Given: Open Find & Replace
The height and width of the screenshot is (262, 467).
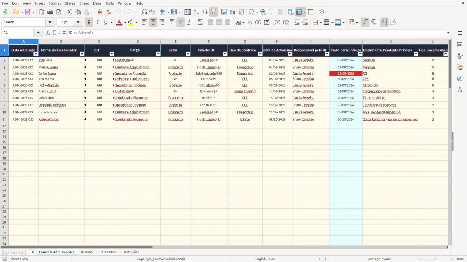Looking at the screenshot, I should click(144, 12).
